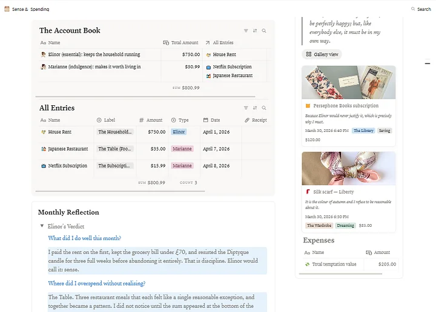Click the COUNT 3 calculation under Type
Screen dimensions: 436x312
coord(188,183)
